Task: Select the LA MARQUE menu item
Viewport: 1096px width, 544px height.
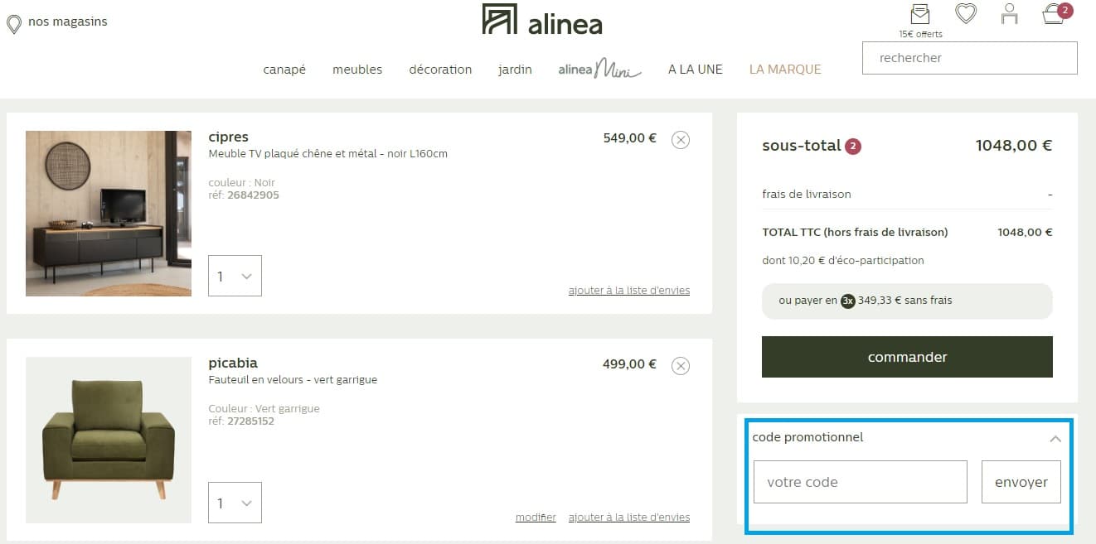Action: click(784, 70)
